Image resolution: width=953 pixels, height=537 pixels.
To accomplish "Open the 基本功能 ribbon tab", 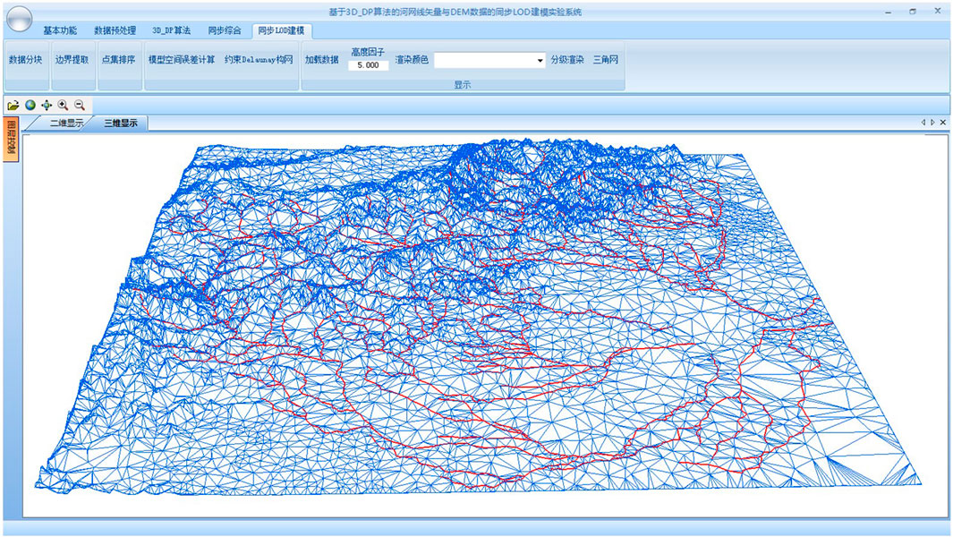I will click(60, 30).
